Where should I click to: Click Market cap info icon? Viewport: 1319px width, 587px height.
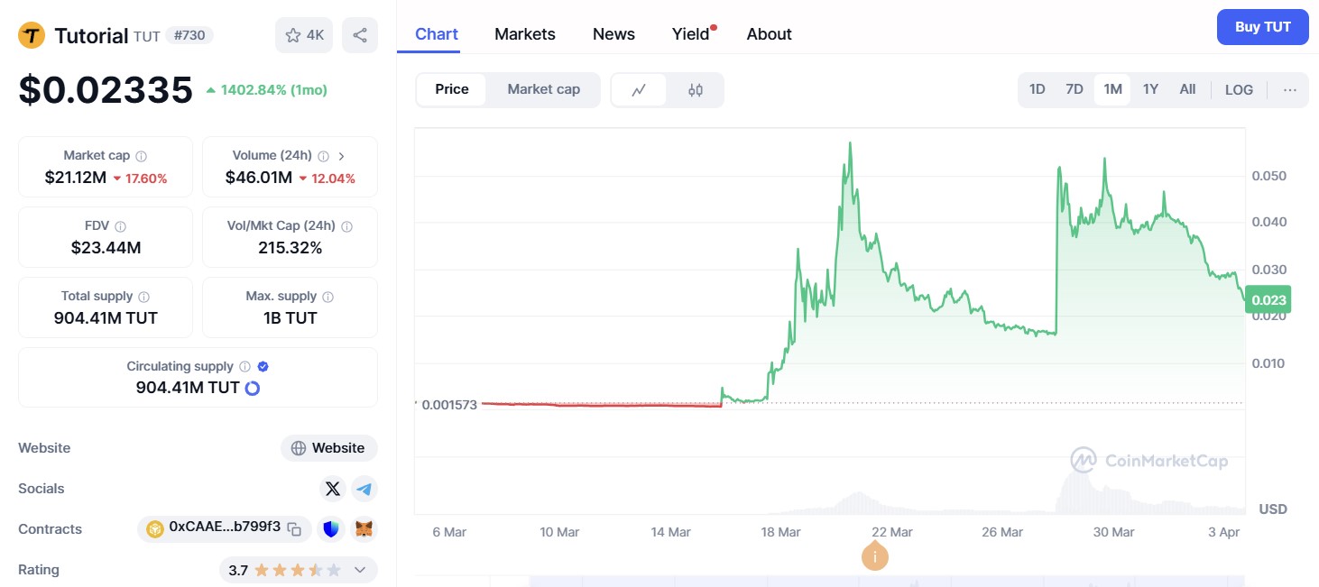[x=142, y=156]
